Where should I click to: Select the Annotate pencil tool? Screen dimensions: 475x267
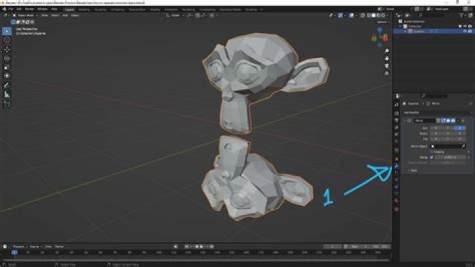tap(7, 85)
